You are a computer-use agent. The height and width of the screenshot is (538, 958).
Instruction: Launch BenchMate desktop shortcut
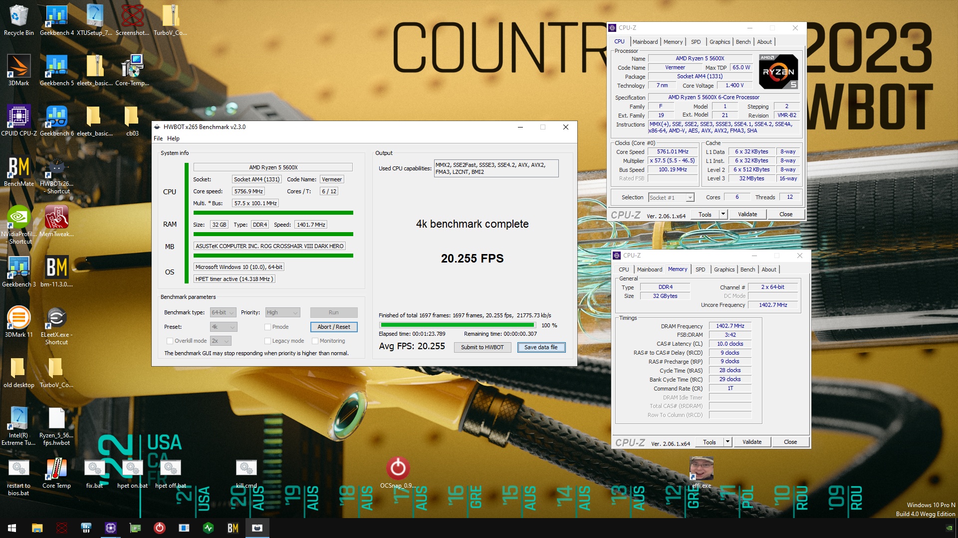(x=18, y=171)
